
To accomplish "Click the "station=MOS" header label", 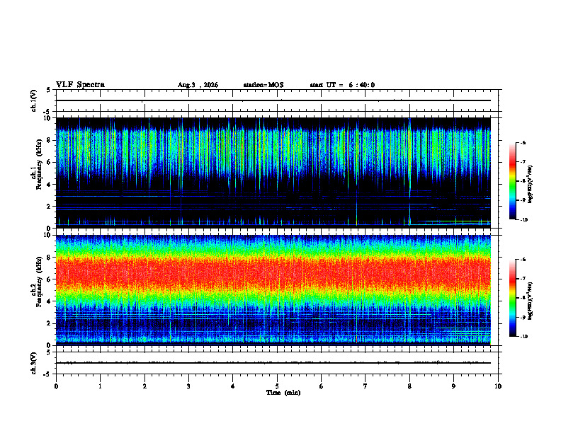I will tap(263, 85).
